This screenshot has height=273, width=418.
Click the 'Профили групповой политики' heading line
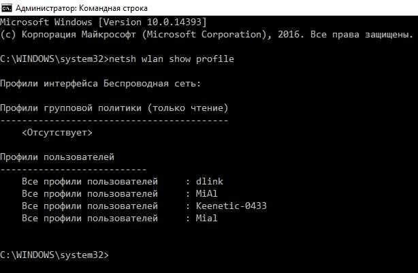(x=114, y=108)
